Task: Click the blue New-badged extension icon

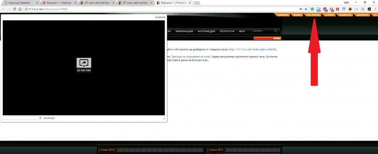Action: (319, 9)
